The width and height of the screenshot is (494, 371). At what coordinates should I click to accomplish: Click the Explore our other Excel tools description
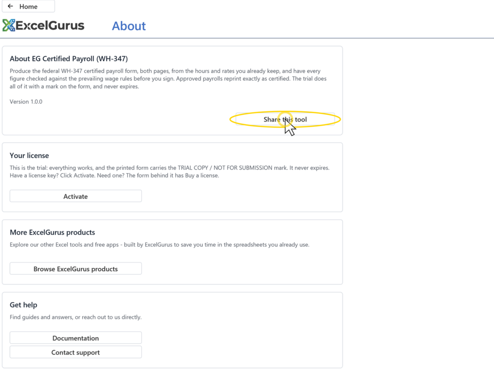coord(159,245)
